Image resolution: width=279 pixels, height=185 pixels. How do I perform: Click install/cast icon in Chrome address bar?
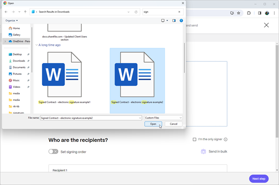click(x=232, y=13)
